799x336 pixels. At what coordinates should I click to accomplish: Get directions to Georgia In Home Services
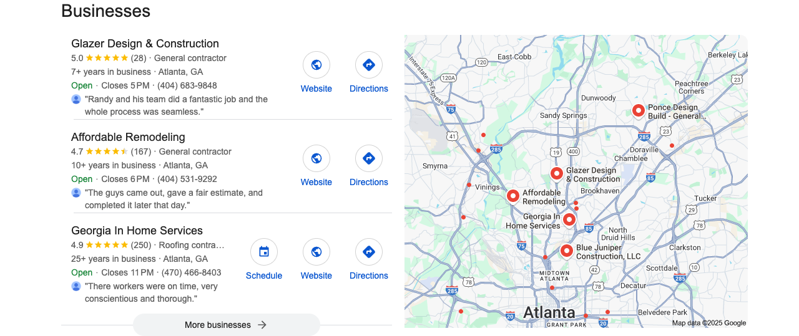point(369,252)
